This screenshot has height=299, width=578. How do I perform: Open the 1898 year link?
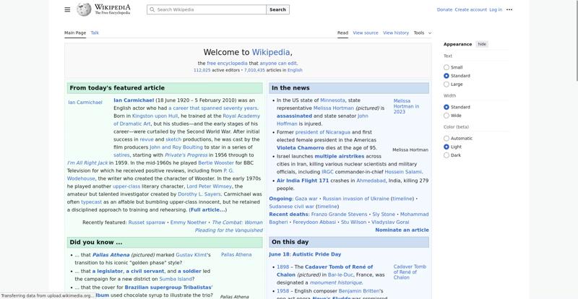[282, 267]
